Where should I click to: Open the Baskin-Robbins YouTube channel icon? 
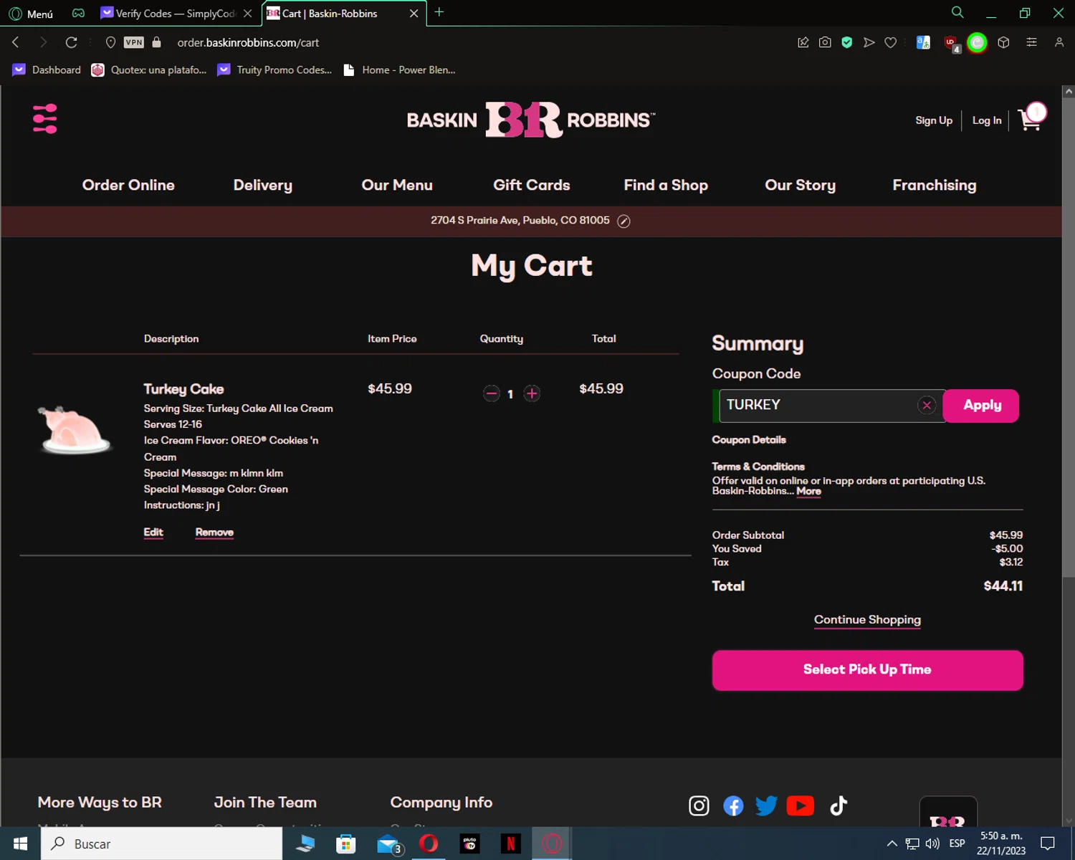coord(801,806)
